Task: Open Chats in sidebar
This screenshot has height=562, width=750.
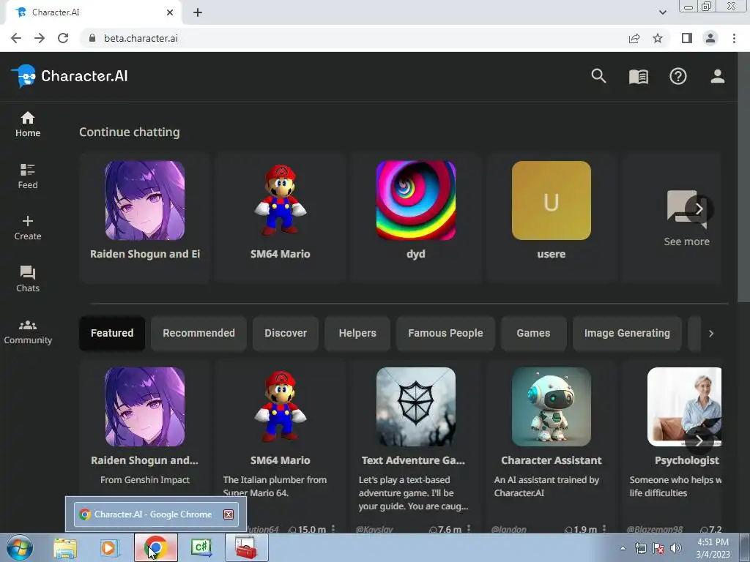Action: (x=28, y=279)
